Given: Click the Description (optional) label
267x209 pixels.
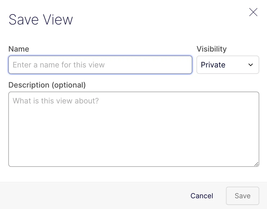Looking at the screenshot, I should pos(47,85).
